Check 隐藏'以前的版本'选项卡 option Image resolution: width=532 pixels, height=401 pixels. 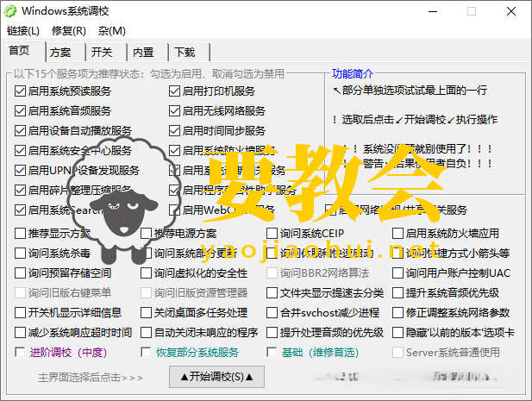398,333
